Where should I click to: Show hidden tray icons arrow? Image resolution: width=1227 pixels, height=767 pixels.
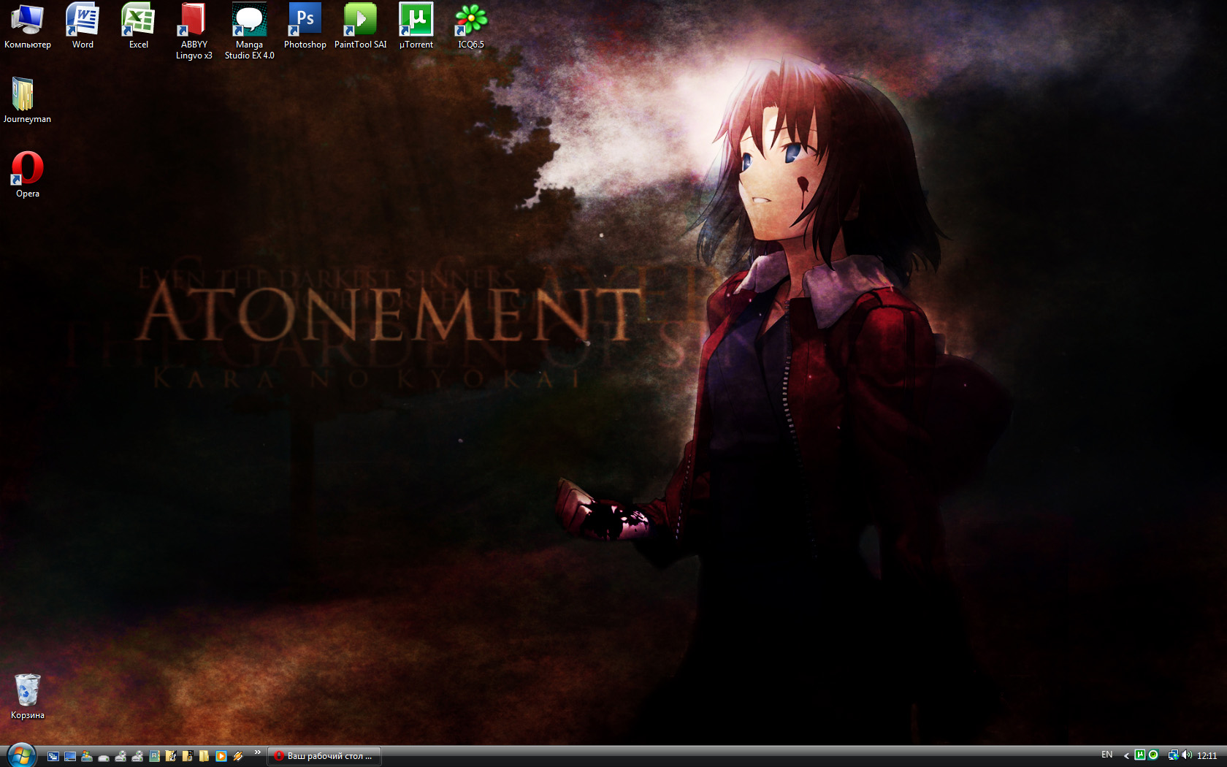pos(1126,756)
